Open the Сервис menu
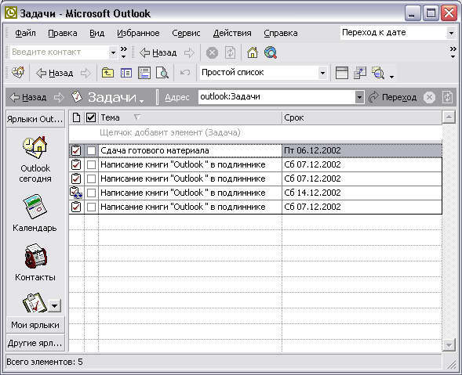 186,33
